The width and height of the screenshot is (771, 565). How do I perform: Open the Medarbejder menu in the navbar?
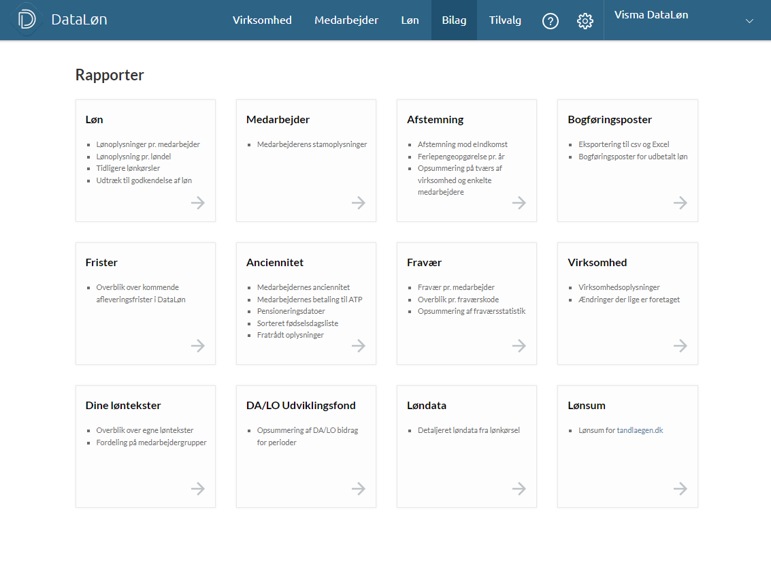tap(346, 20)
